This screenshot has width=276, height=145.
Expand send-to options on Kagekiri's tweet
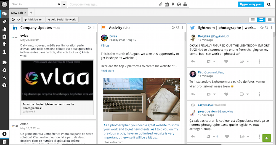248,61
